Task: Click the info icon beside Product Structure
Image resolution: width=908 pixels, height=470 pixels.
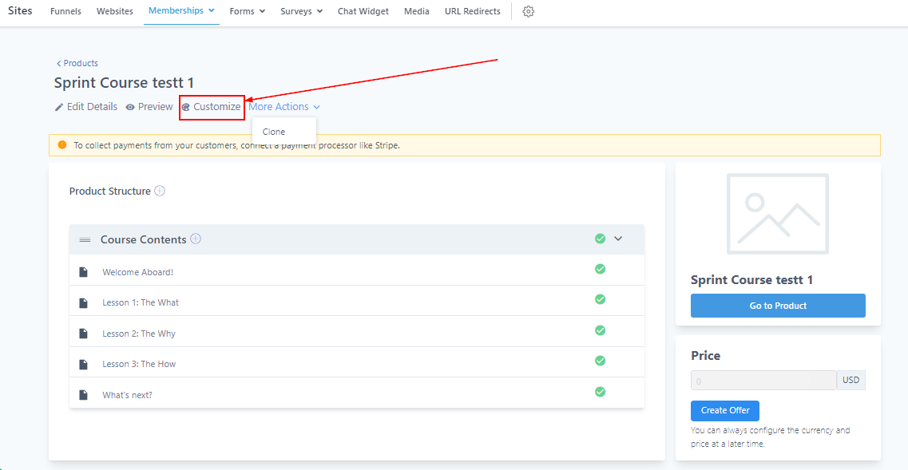Action: 160,191
